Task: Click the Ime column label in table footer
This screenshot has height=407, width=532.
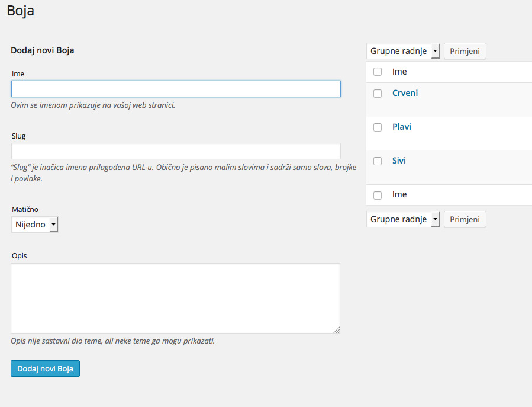Action: coord(399,194)
